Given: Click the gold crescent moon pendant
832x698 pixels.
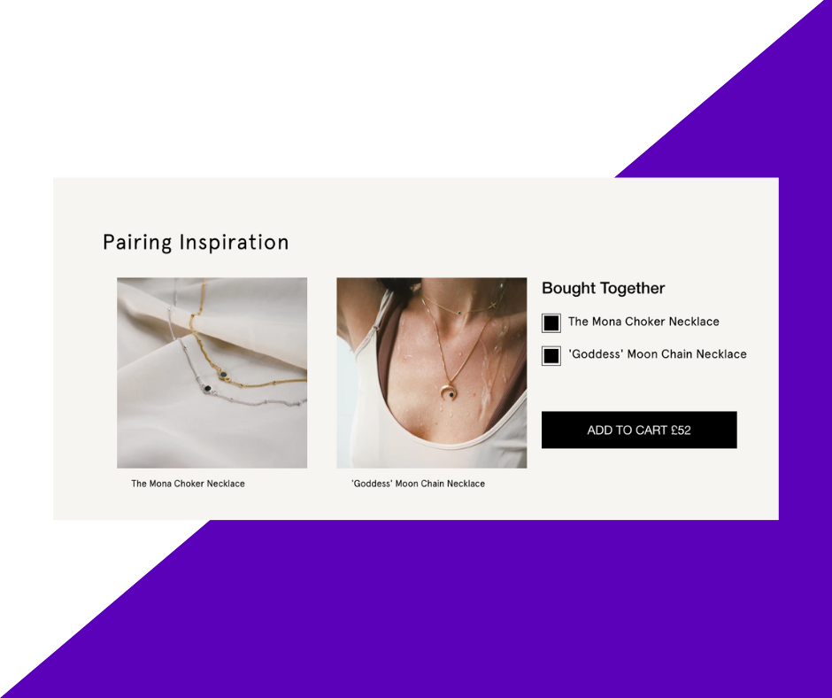Looking at the screenshot, I should [x=449, y=391].
